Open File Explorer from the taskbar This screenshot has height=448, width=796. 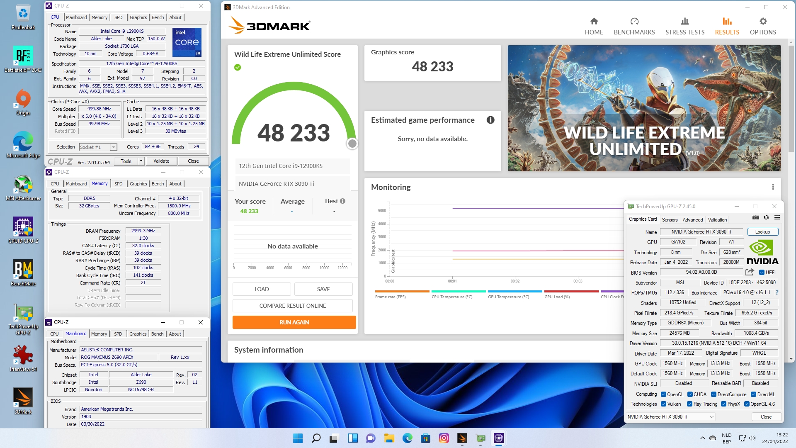click(389, 438)
